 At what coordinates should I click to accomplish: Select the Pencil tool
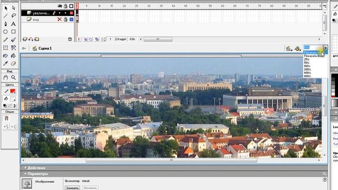(x=6, y=40)
